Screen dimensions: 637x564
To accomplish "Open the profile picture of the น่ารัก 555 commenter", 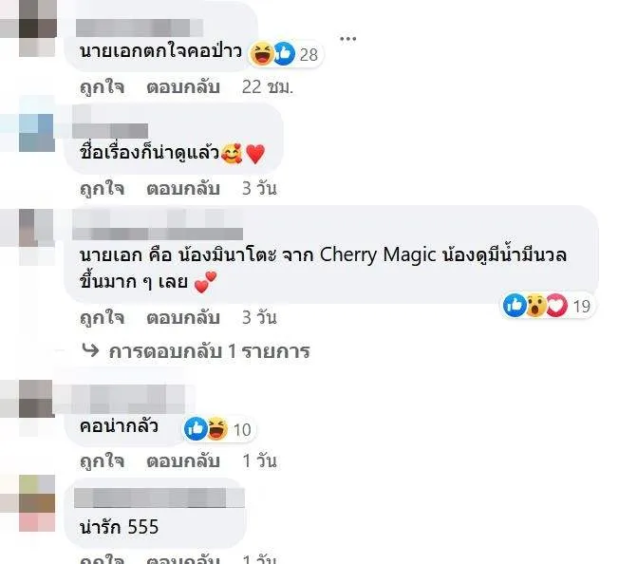I will (x=37, y=503).
